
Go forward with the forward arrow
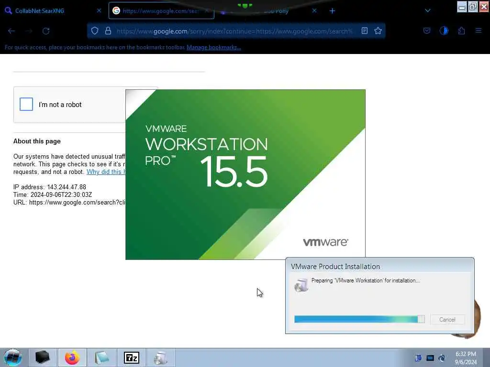29,31
